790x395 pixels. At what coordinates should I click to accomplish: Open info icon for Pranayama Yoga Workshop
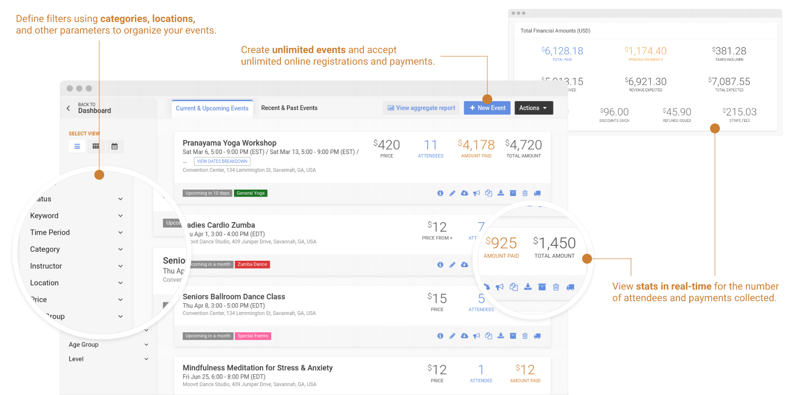tap(440, 193)
